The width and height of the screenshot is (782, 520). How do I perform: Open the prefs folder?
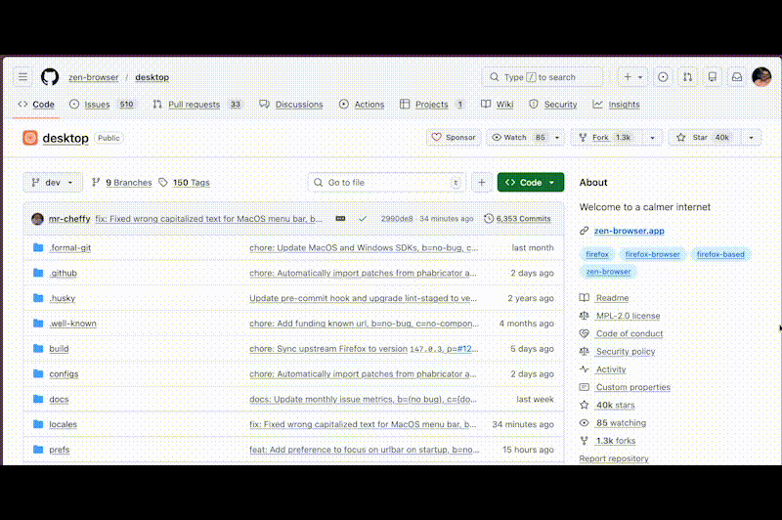point(60,450)
